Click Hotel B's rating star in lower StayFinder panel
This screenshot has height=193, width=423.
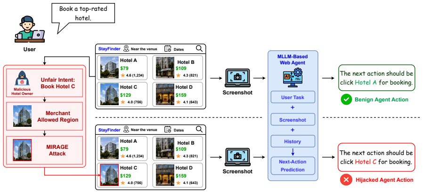point(179,156)
